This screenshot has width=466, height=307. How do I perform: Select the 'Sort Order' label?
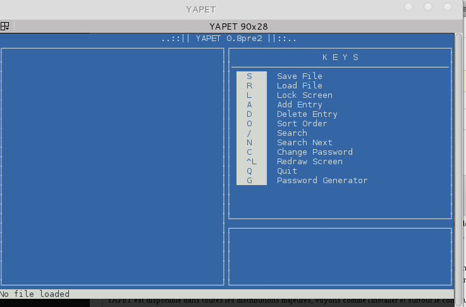302,124
